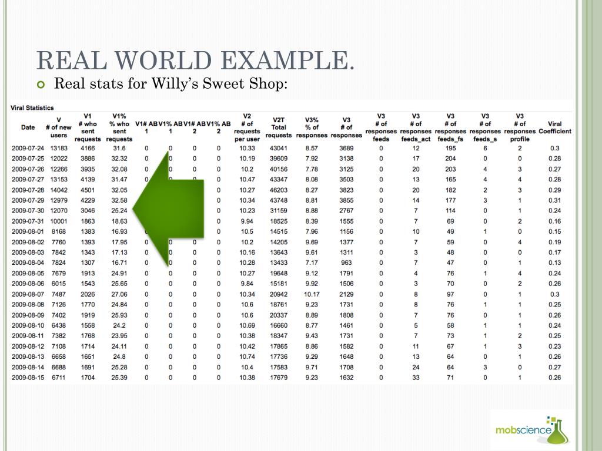Select the date cell 2009-08-07
The width and height of the screenshot is (602, 451).
point(28,294)
